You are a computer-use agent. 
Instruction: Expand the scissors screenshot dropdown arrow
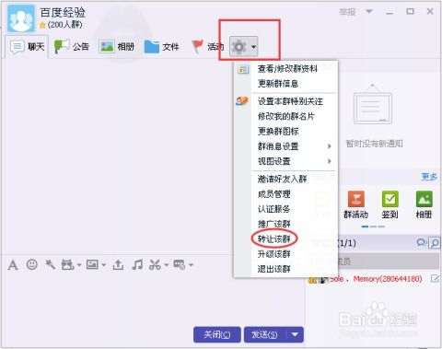pos(167,265)
